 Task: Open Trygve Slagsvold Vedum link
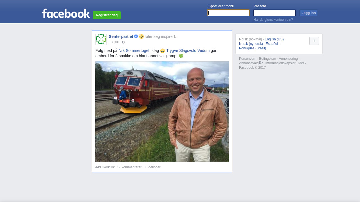coord(188,50)
